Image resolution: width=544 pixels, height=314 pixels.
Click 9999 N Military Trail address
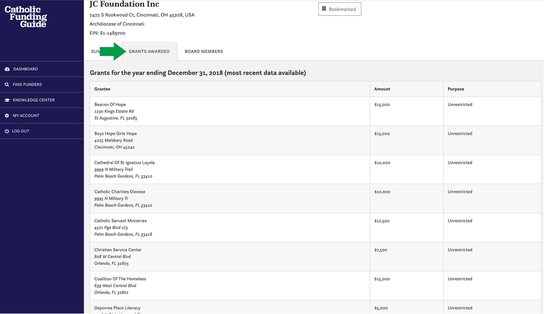point(113,170)
